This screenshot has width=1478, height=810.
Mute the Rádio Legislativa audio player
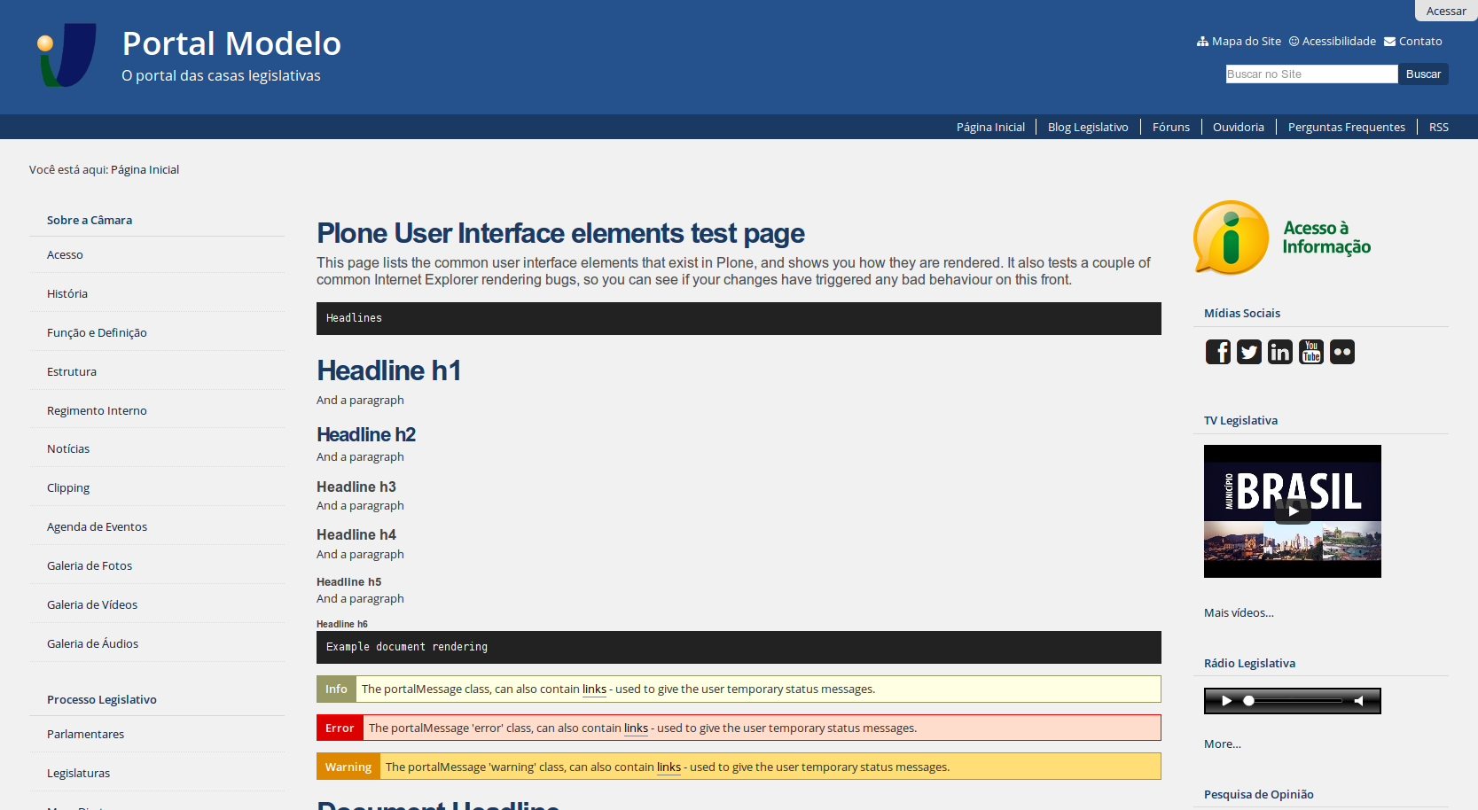point(1359,701)
